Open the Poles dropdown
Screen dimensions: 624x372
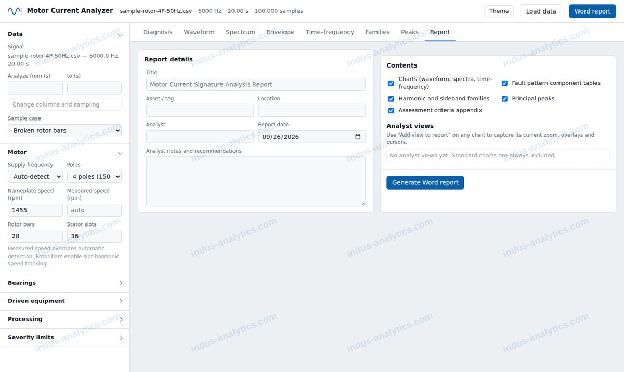[x=94, y=177]
